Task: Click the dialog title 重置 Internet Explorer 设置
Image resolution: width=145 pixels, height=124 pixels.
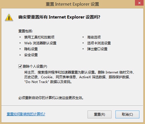Action: (72, 4)
